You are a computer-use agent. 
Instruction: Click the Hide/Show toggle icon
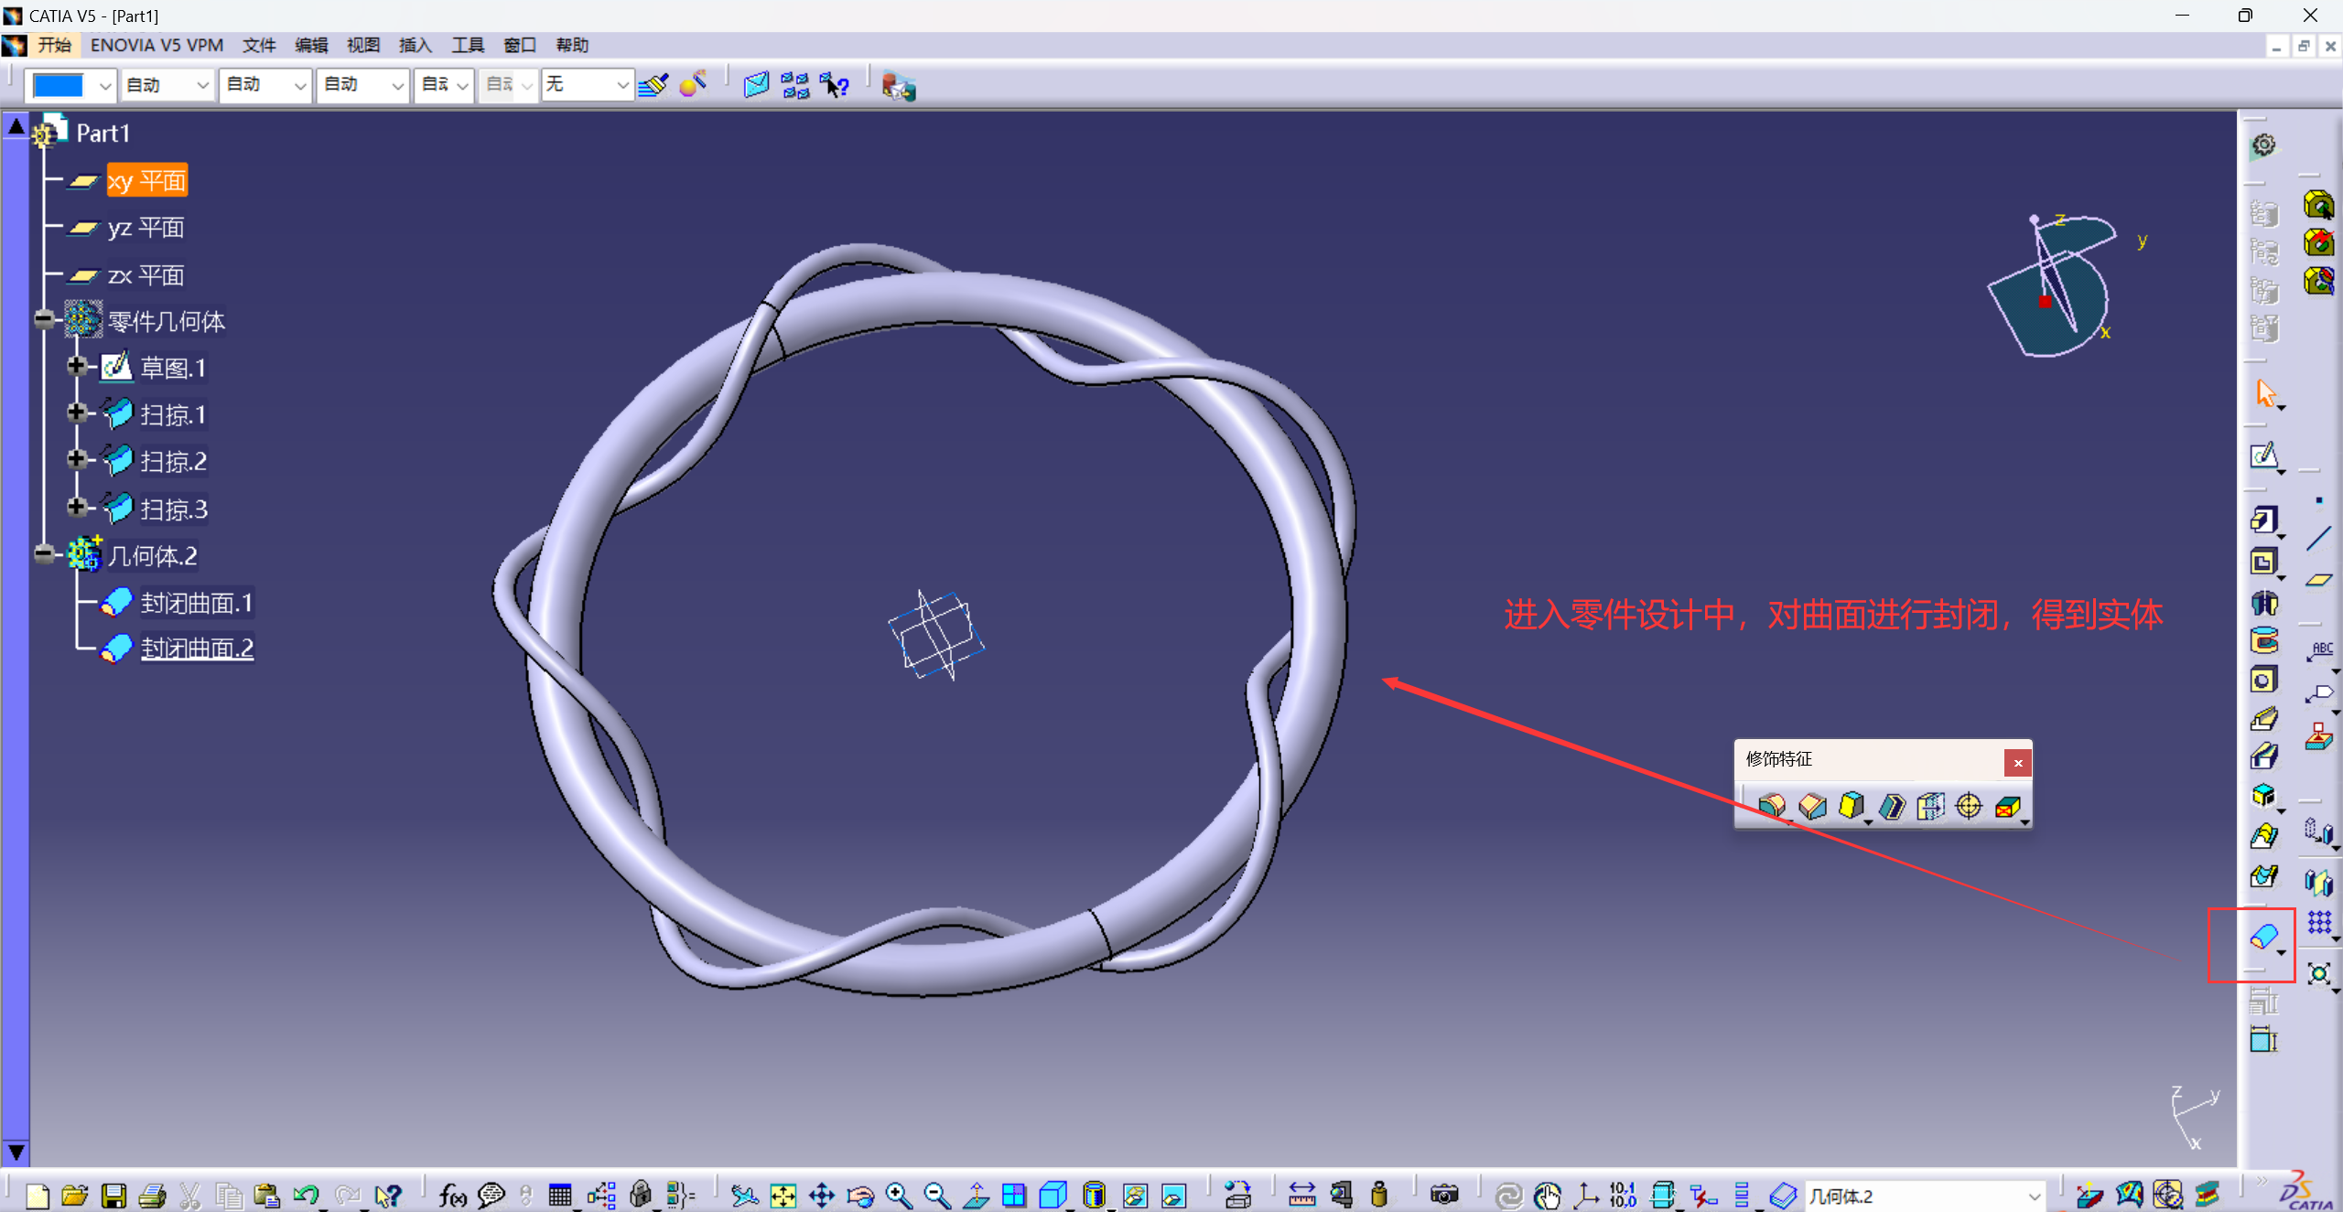click(x=1135, y=1195)
